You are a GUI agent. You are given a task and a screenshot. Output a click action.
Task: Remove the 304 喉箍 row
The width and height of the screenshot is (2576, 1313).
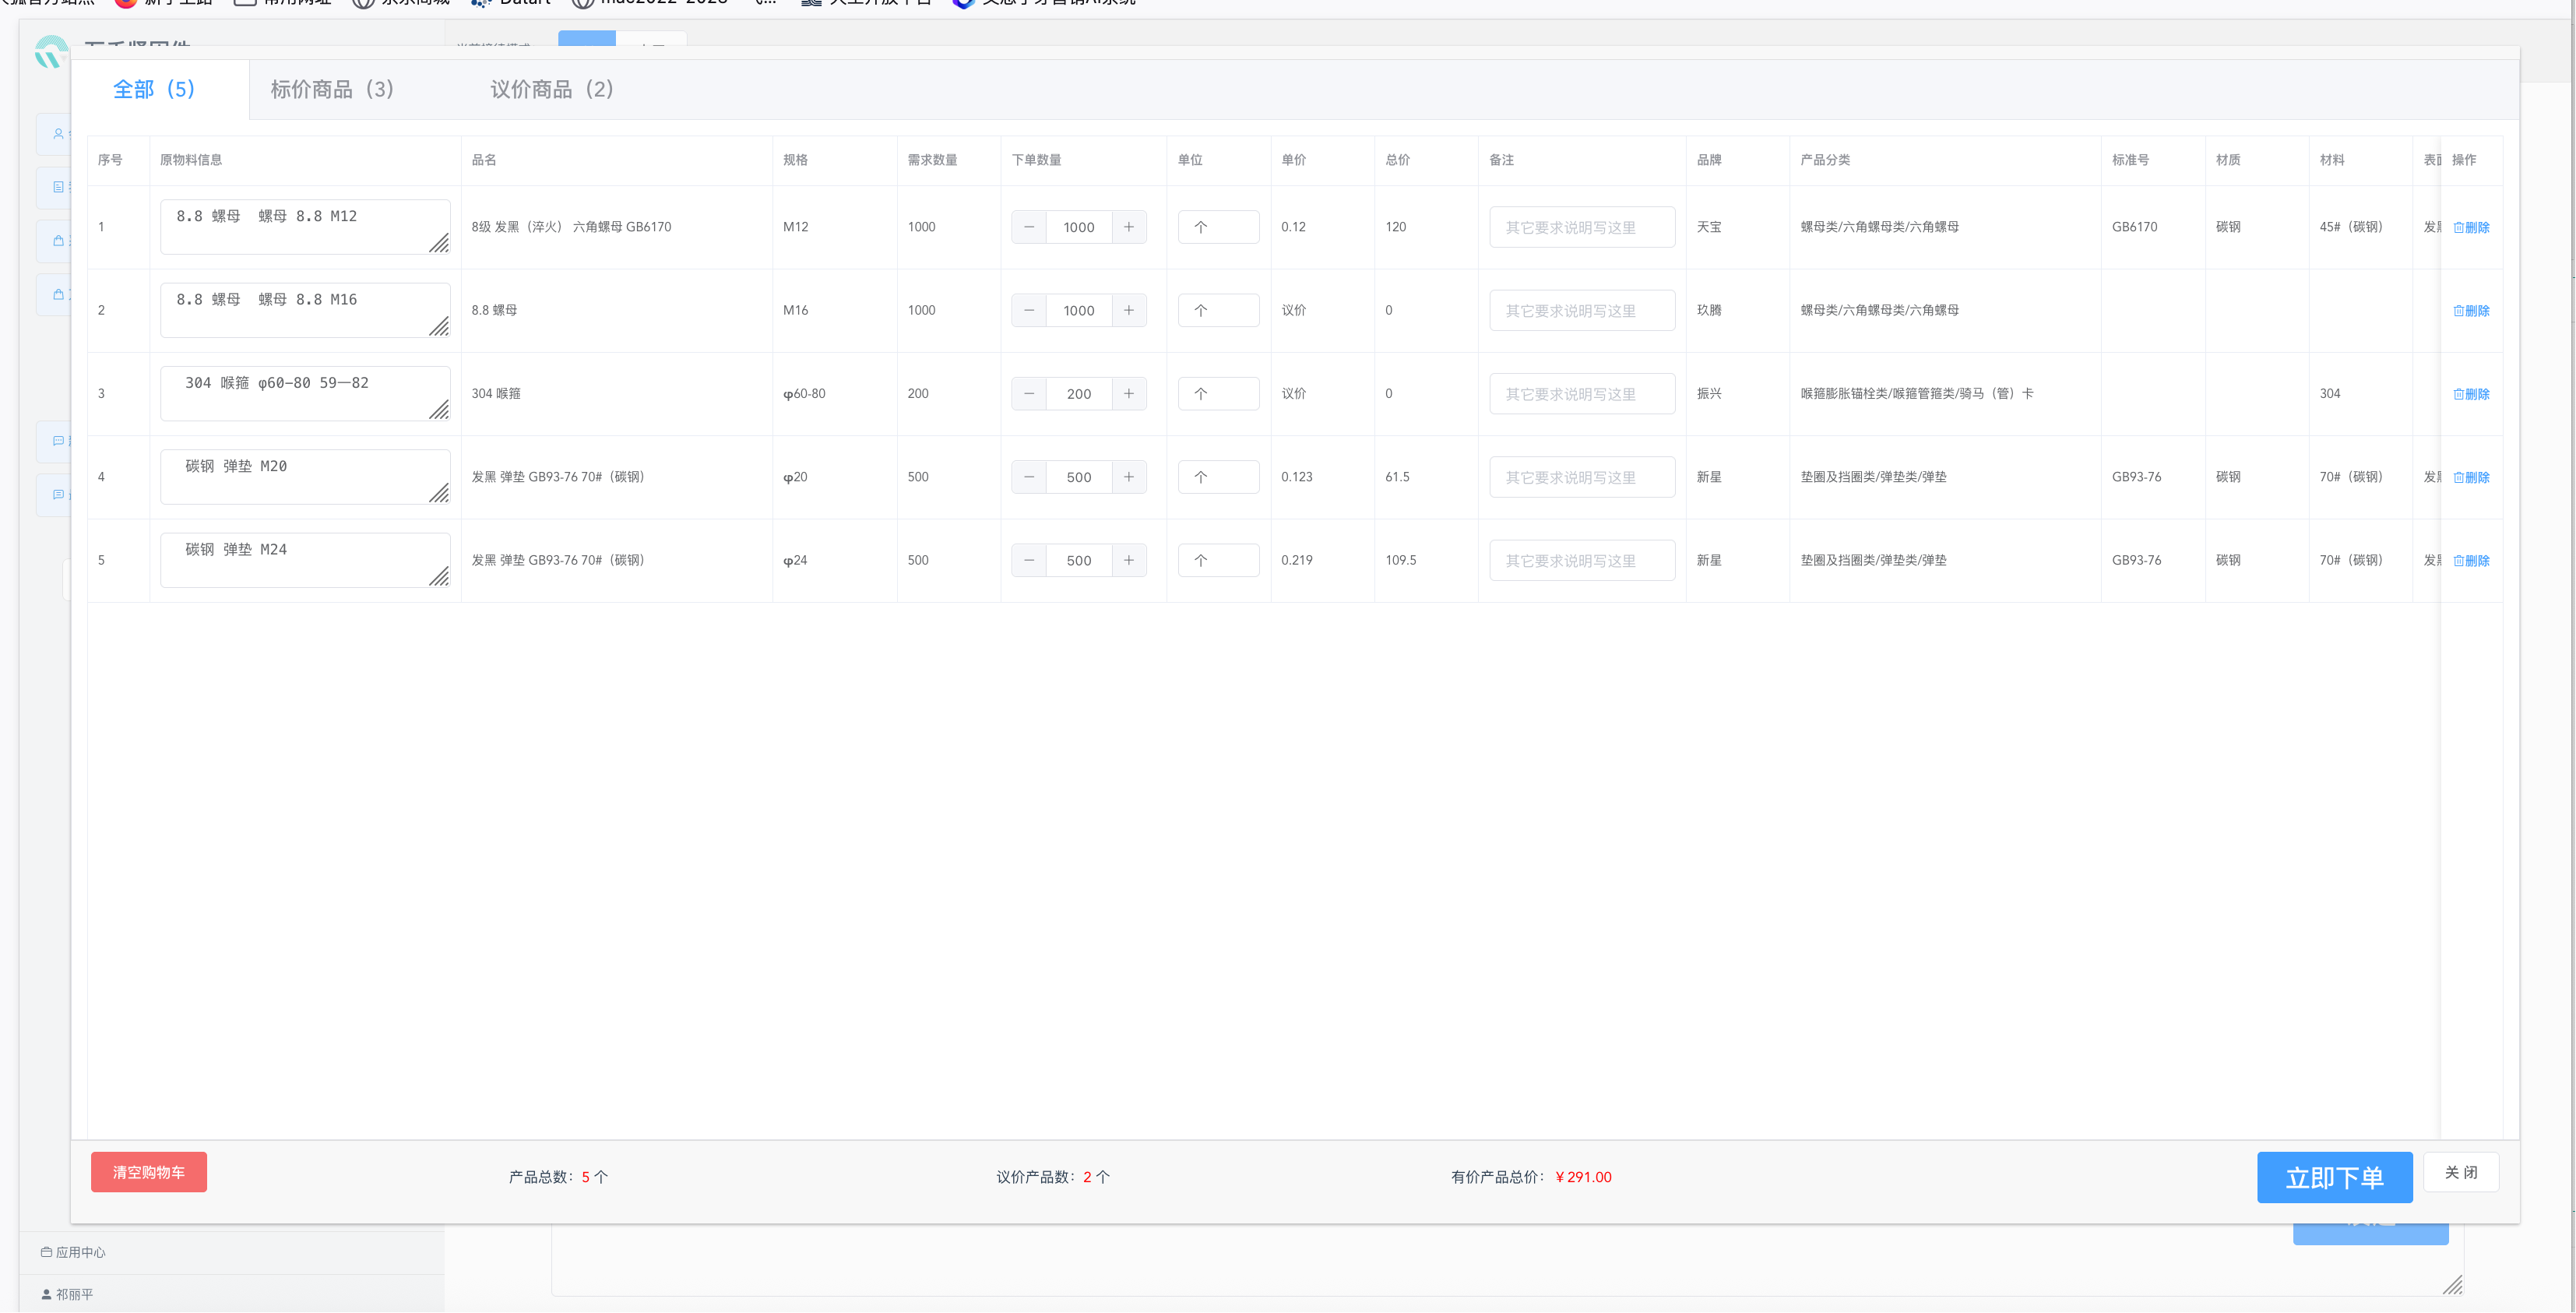click(2470, 394)
